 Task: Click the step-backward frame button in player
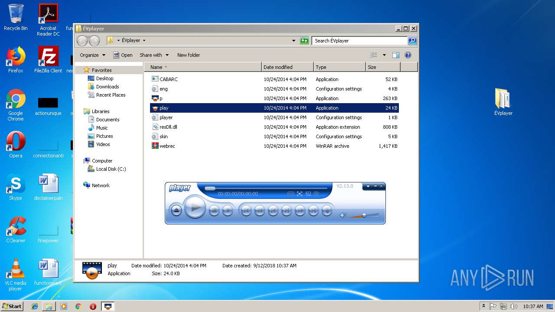(x=273, y=210)
